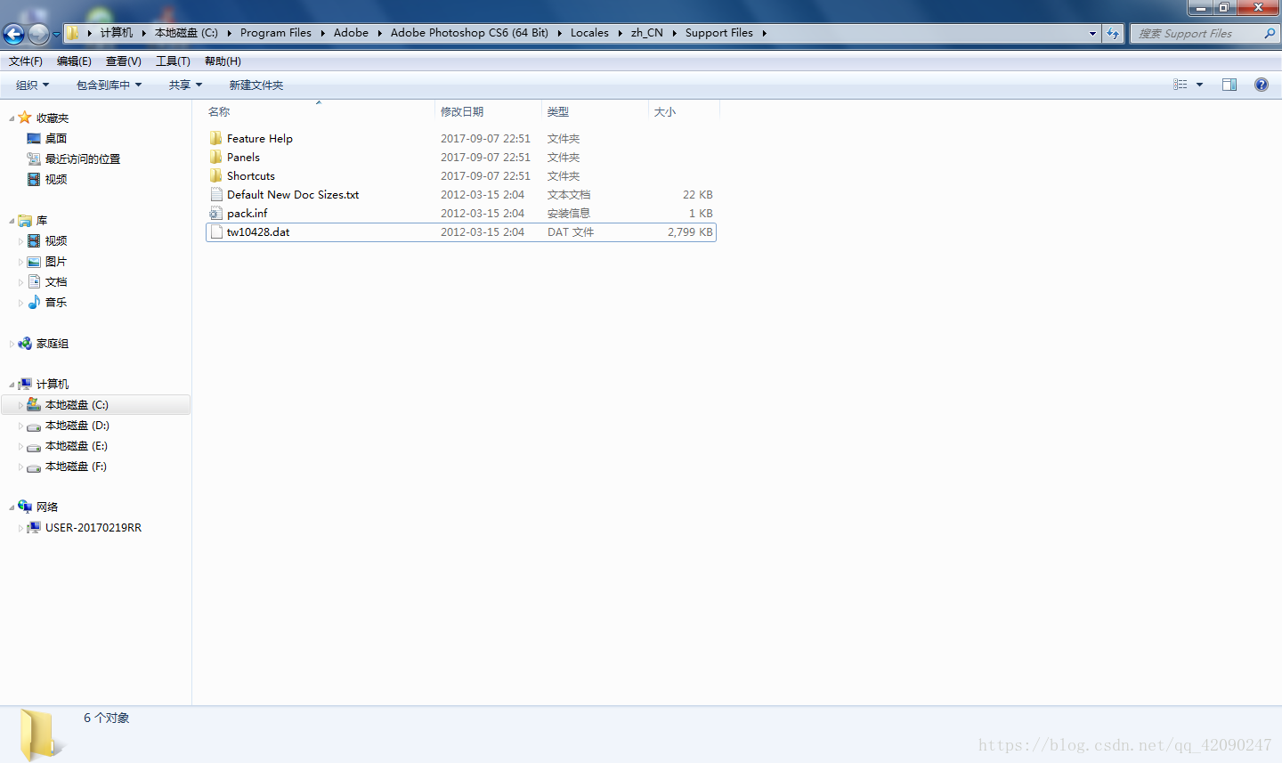1282x763 pixels.
Task: Open address bar history dropdown arrow
Action: tap(1092, 33)
